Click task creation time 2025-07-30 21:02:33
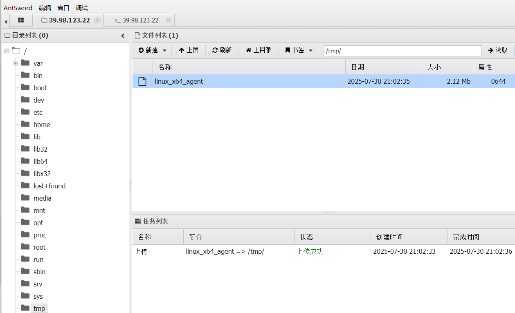 pyautogui.click(x=404, y=251)
